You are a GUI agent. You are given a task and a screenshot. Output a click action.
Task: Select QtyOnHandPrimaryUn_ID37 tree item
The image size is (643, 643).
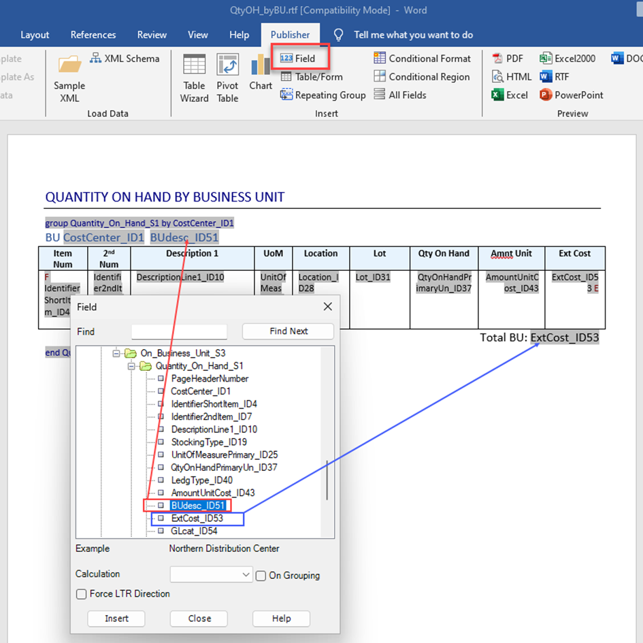224,467
